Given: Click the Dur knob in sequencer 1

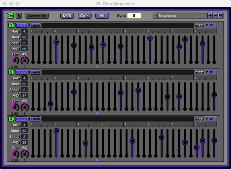Looking at the screenshot, I should point(14,60).
